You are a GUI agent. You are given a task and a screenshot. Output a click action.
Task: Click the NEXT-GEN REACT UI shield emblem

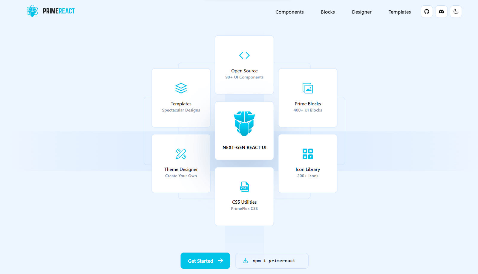244,123
